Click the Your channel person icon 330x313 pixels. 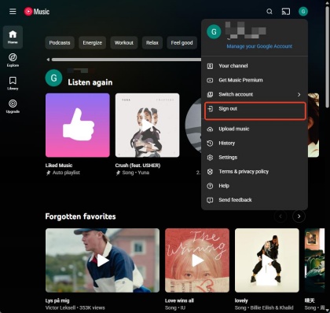(x=210, y=66)
